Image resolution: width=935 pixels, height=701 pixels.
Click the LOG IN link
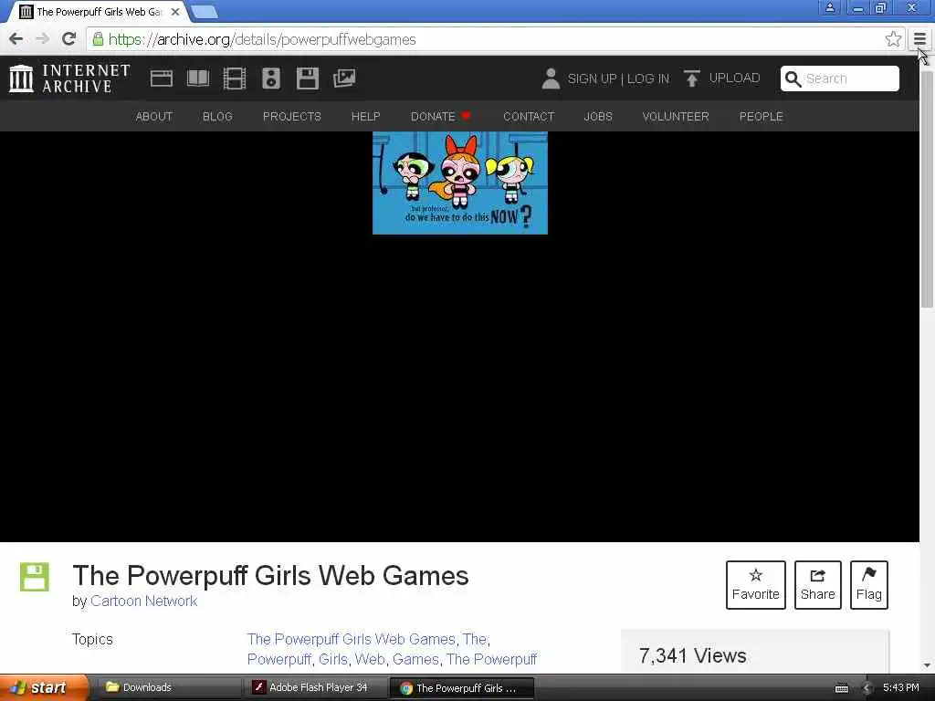point(648,78)
